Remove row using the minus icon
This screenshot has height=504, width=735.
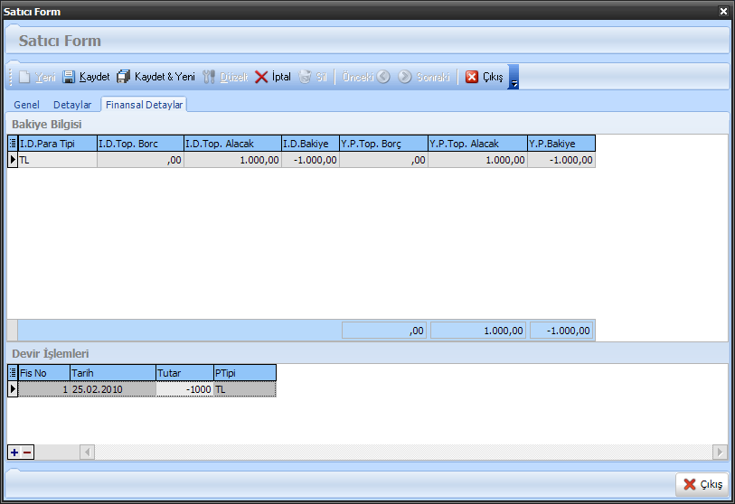tap(27, 452)
